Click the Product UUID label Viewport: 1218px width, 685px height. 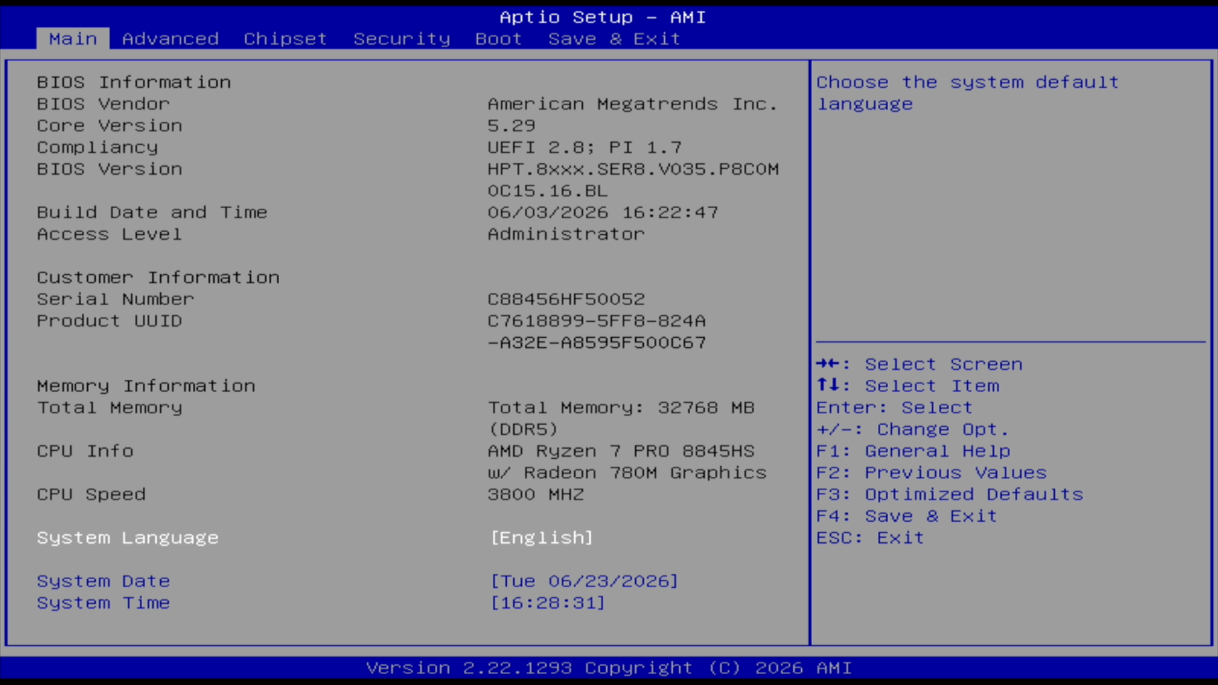(109, 320)
